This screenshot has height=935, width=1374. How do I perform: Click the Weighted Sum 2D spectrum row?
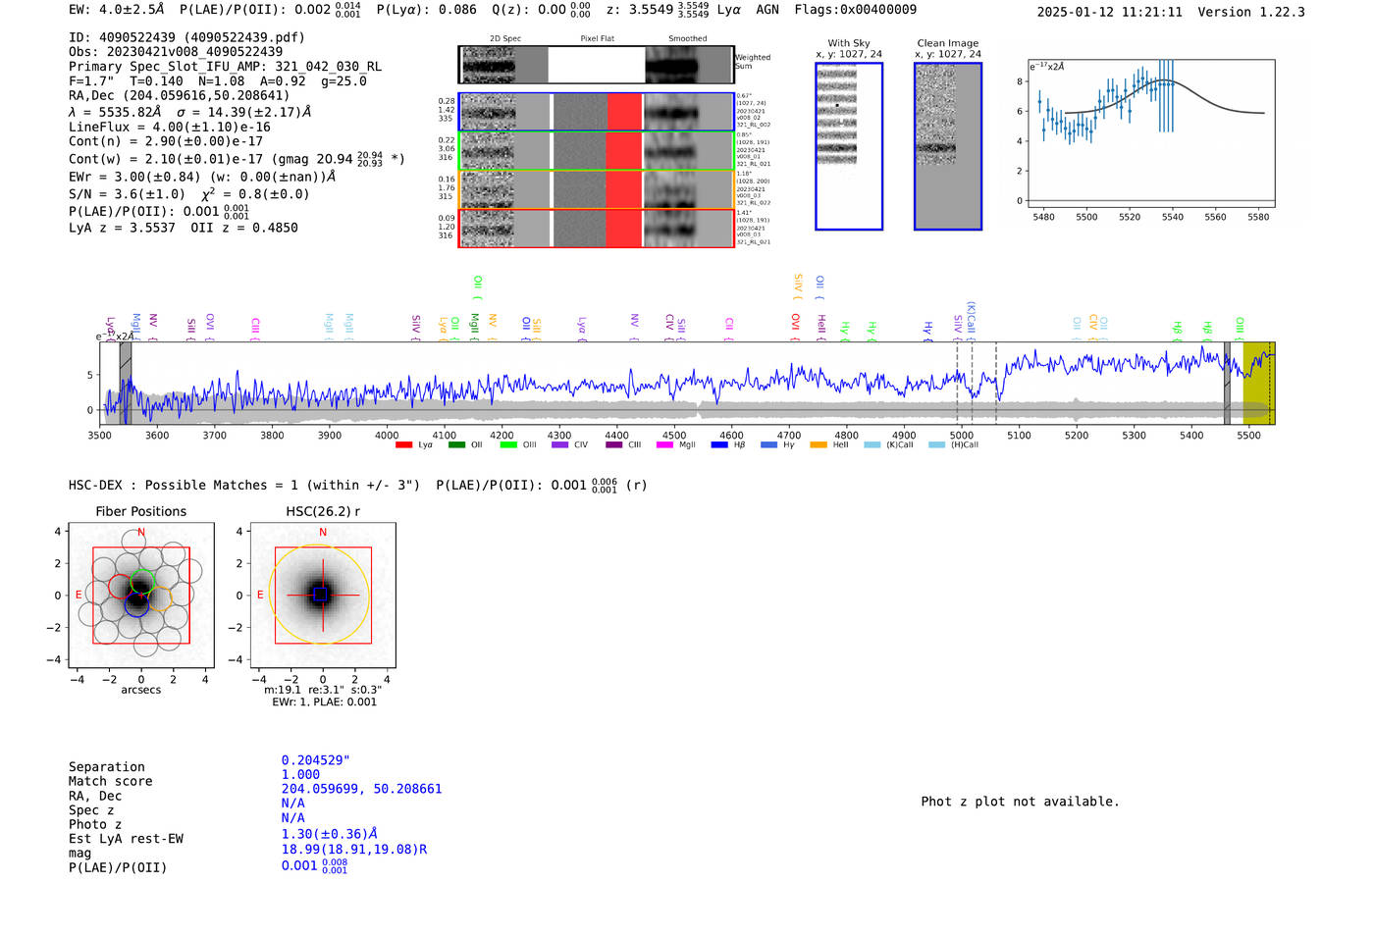(x=597, y=65)
